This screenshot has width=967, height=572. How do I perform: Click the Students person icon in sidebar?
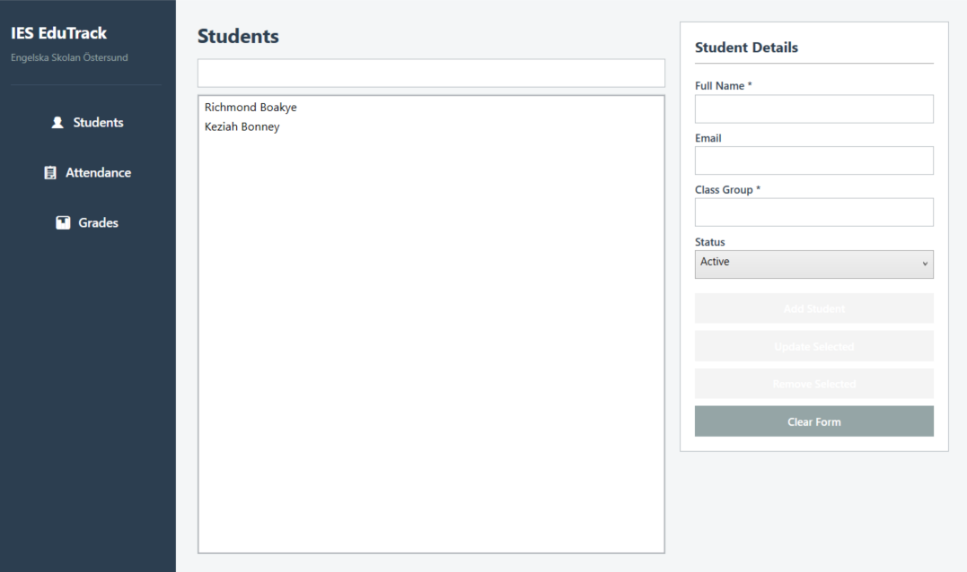pos(57,123)
